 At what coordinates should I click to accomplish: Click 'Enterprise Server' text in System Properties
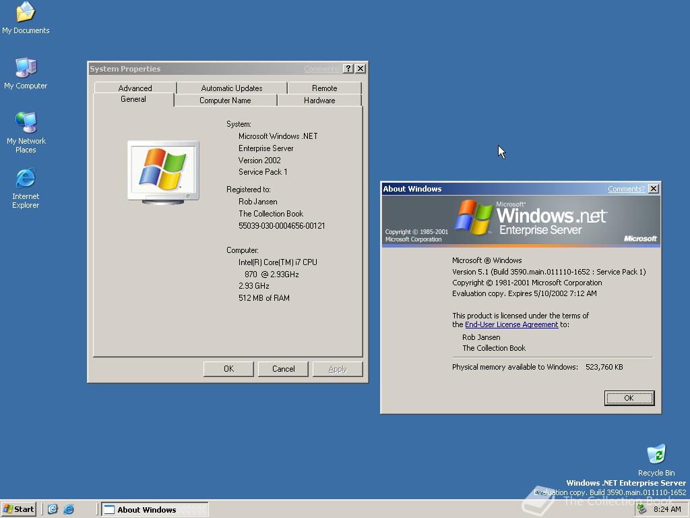265,148
